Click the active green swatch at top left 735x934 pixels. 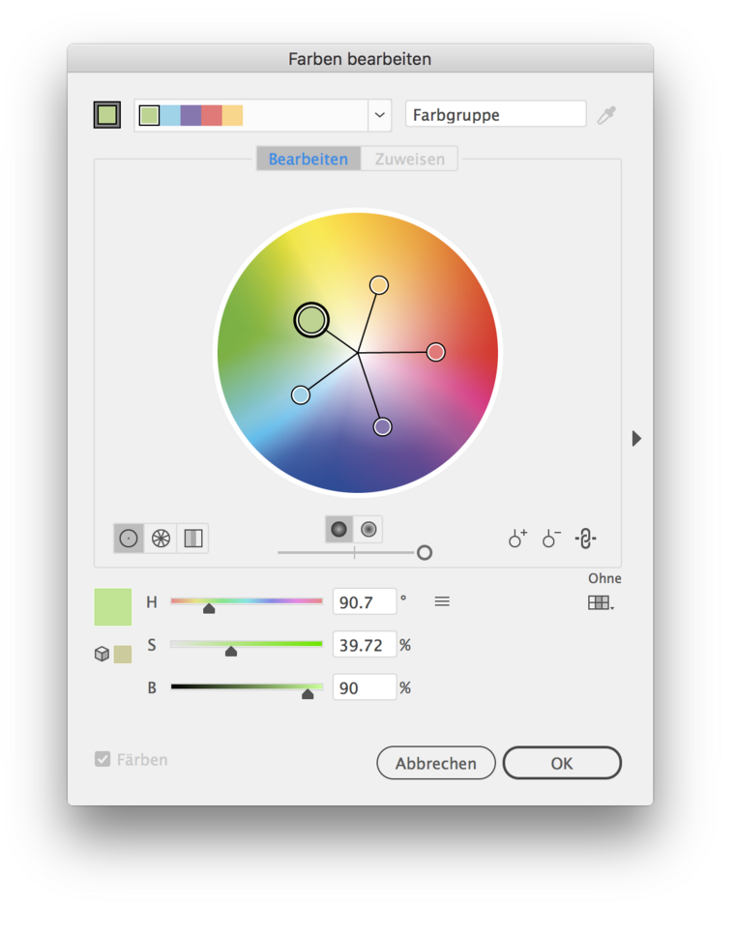107,114
